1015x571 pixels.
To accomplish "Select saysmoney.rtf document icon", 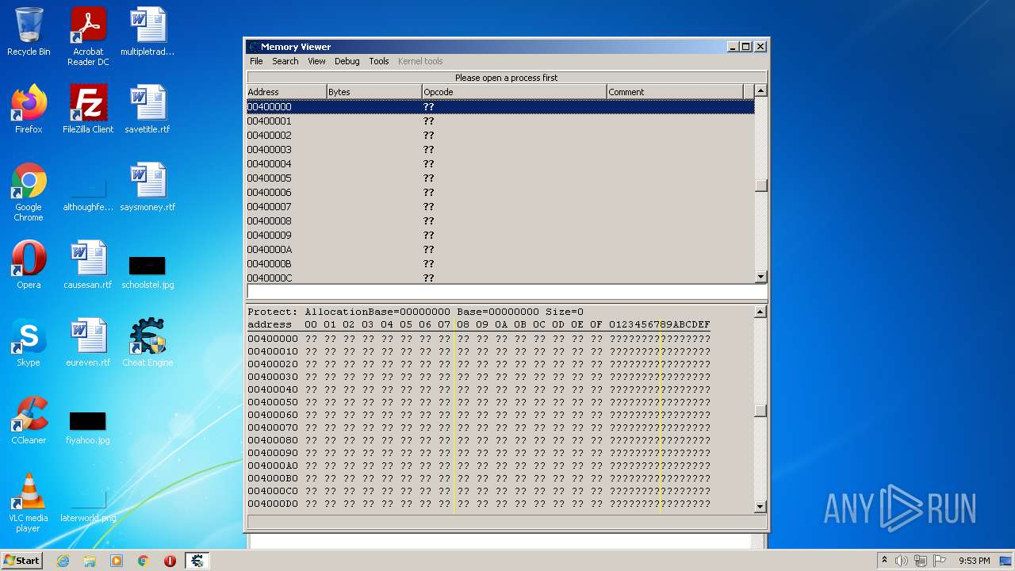I will pos(147,187).
